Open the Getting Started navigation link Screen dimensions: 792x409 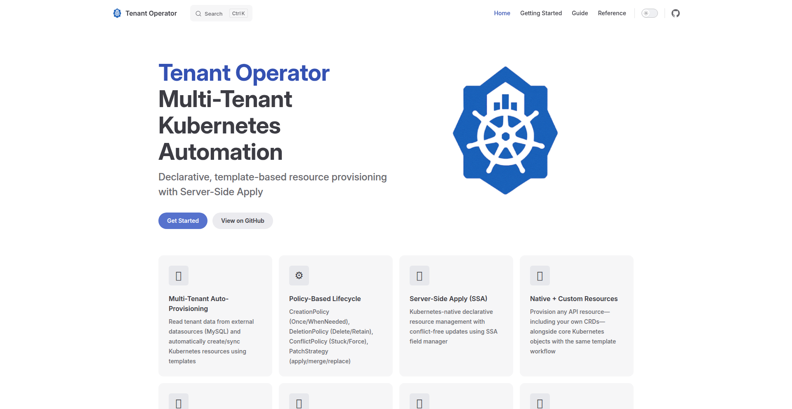(541, 13)
